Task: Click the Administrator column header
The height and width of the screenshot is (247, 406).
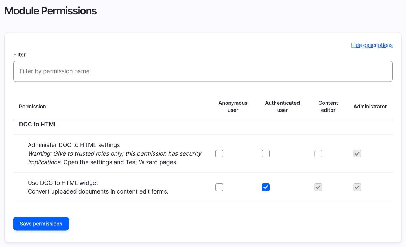Action: 370,107
